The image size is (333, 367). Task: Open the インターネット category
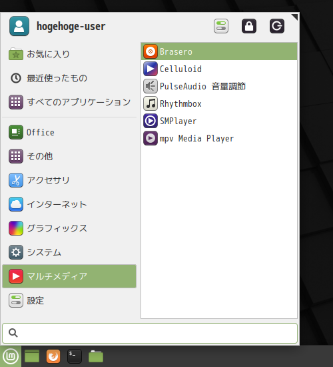tap(69, 204)
